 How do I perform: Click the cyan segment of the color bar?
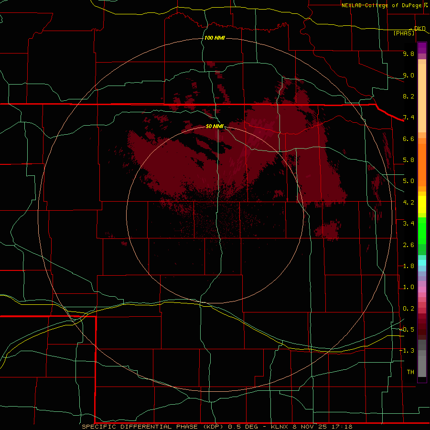pyautogui.click(x=422, y=263)
